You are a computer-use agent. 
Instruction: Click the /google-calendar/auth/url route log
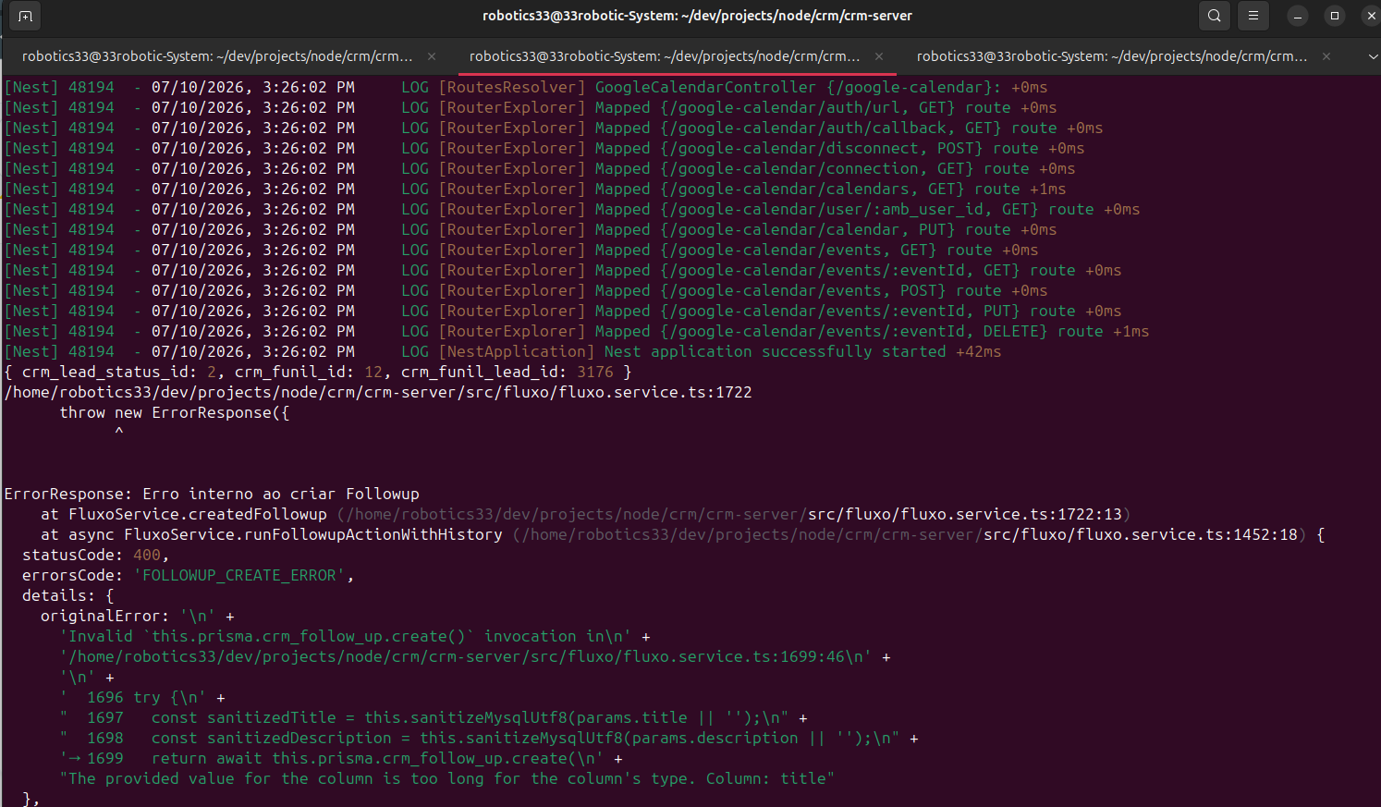point(531,107)
